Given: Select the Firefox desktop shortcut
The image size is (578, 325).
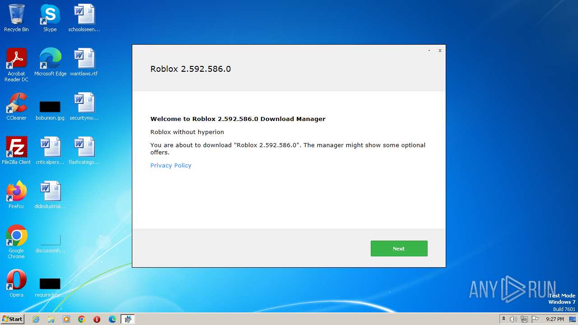Looking at the screenshot, I should click(x=16, y=195).
